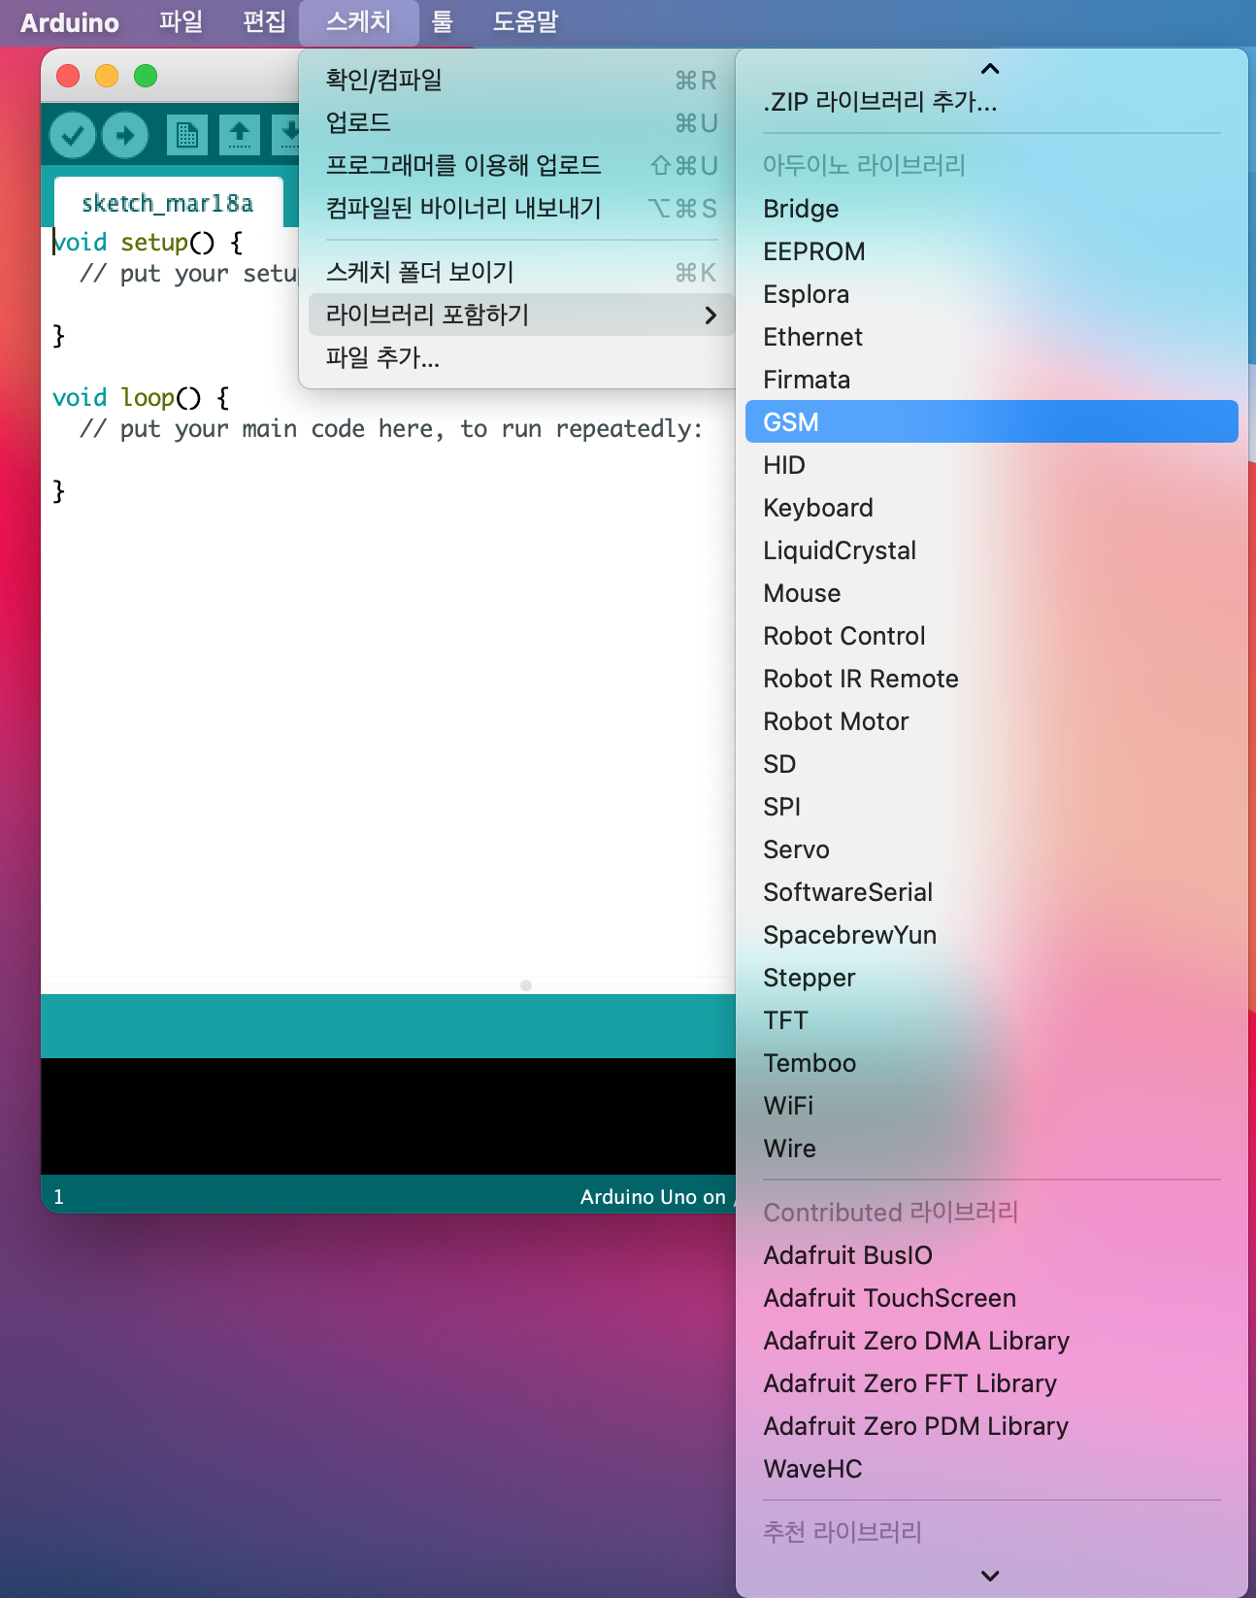Include the Robot Motor library
The height and width of the screenshot is (1598, 1256).
(991, 721)
